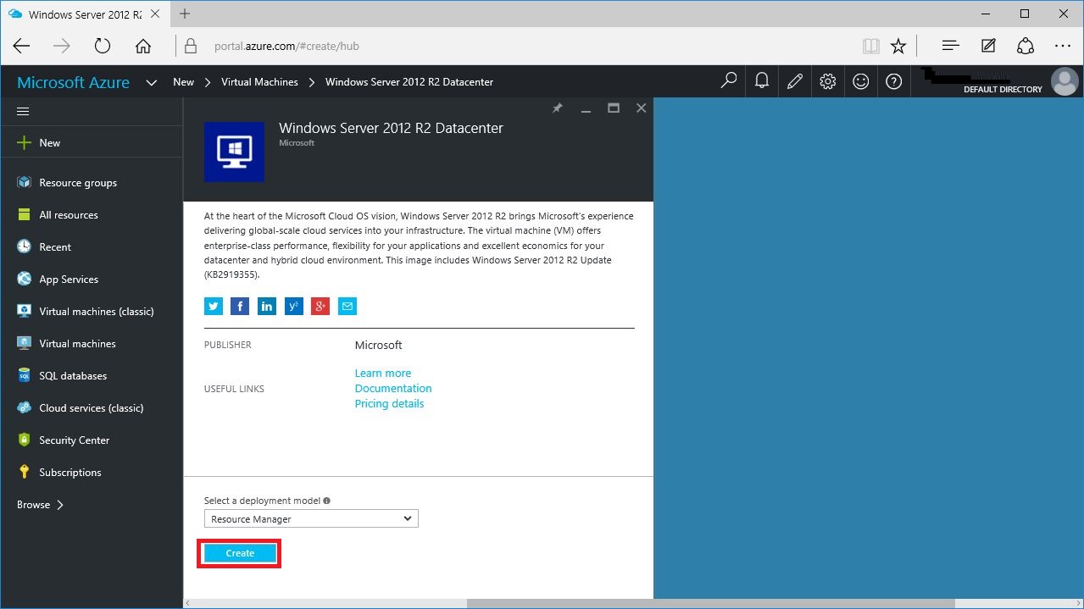Click the Virtual Machines breadcrumb
This screenshot has width=1084, height=609.
coord(259,82)
